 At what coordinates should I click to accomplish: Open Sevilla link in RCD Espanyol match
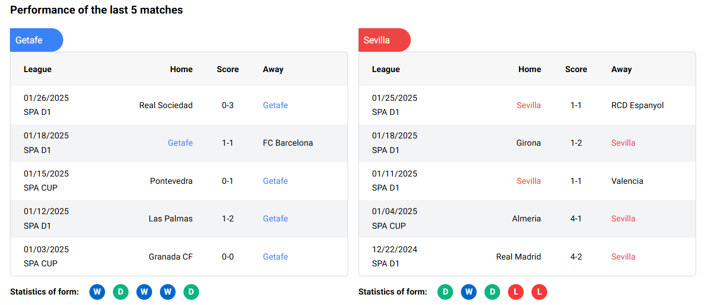pos(528,105)
